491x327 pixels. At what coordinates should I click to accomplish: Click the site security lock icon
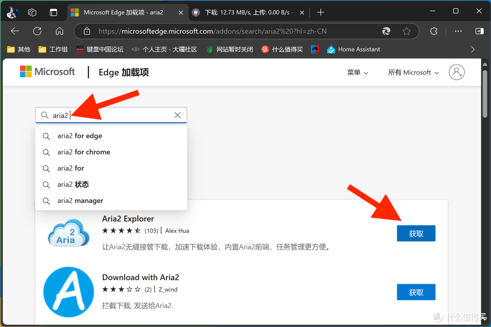86,31
